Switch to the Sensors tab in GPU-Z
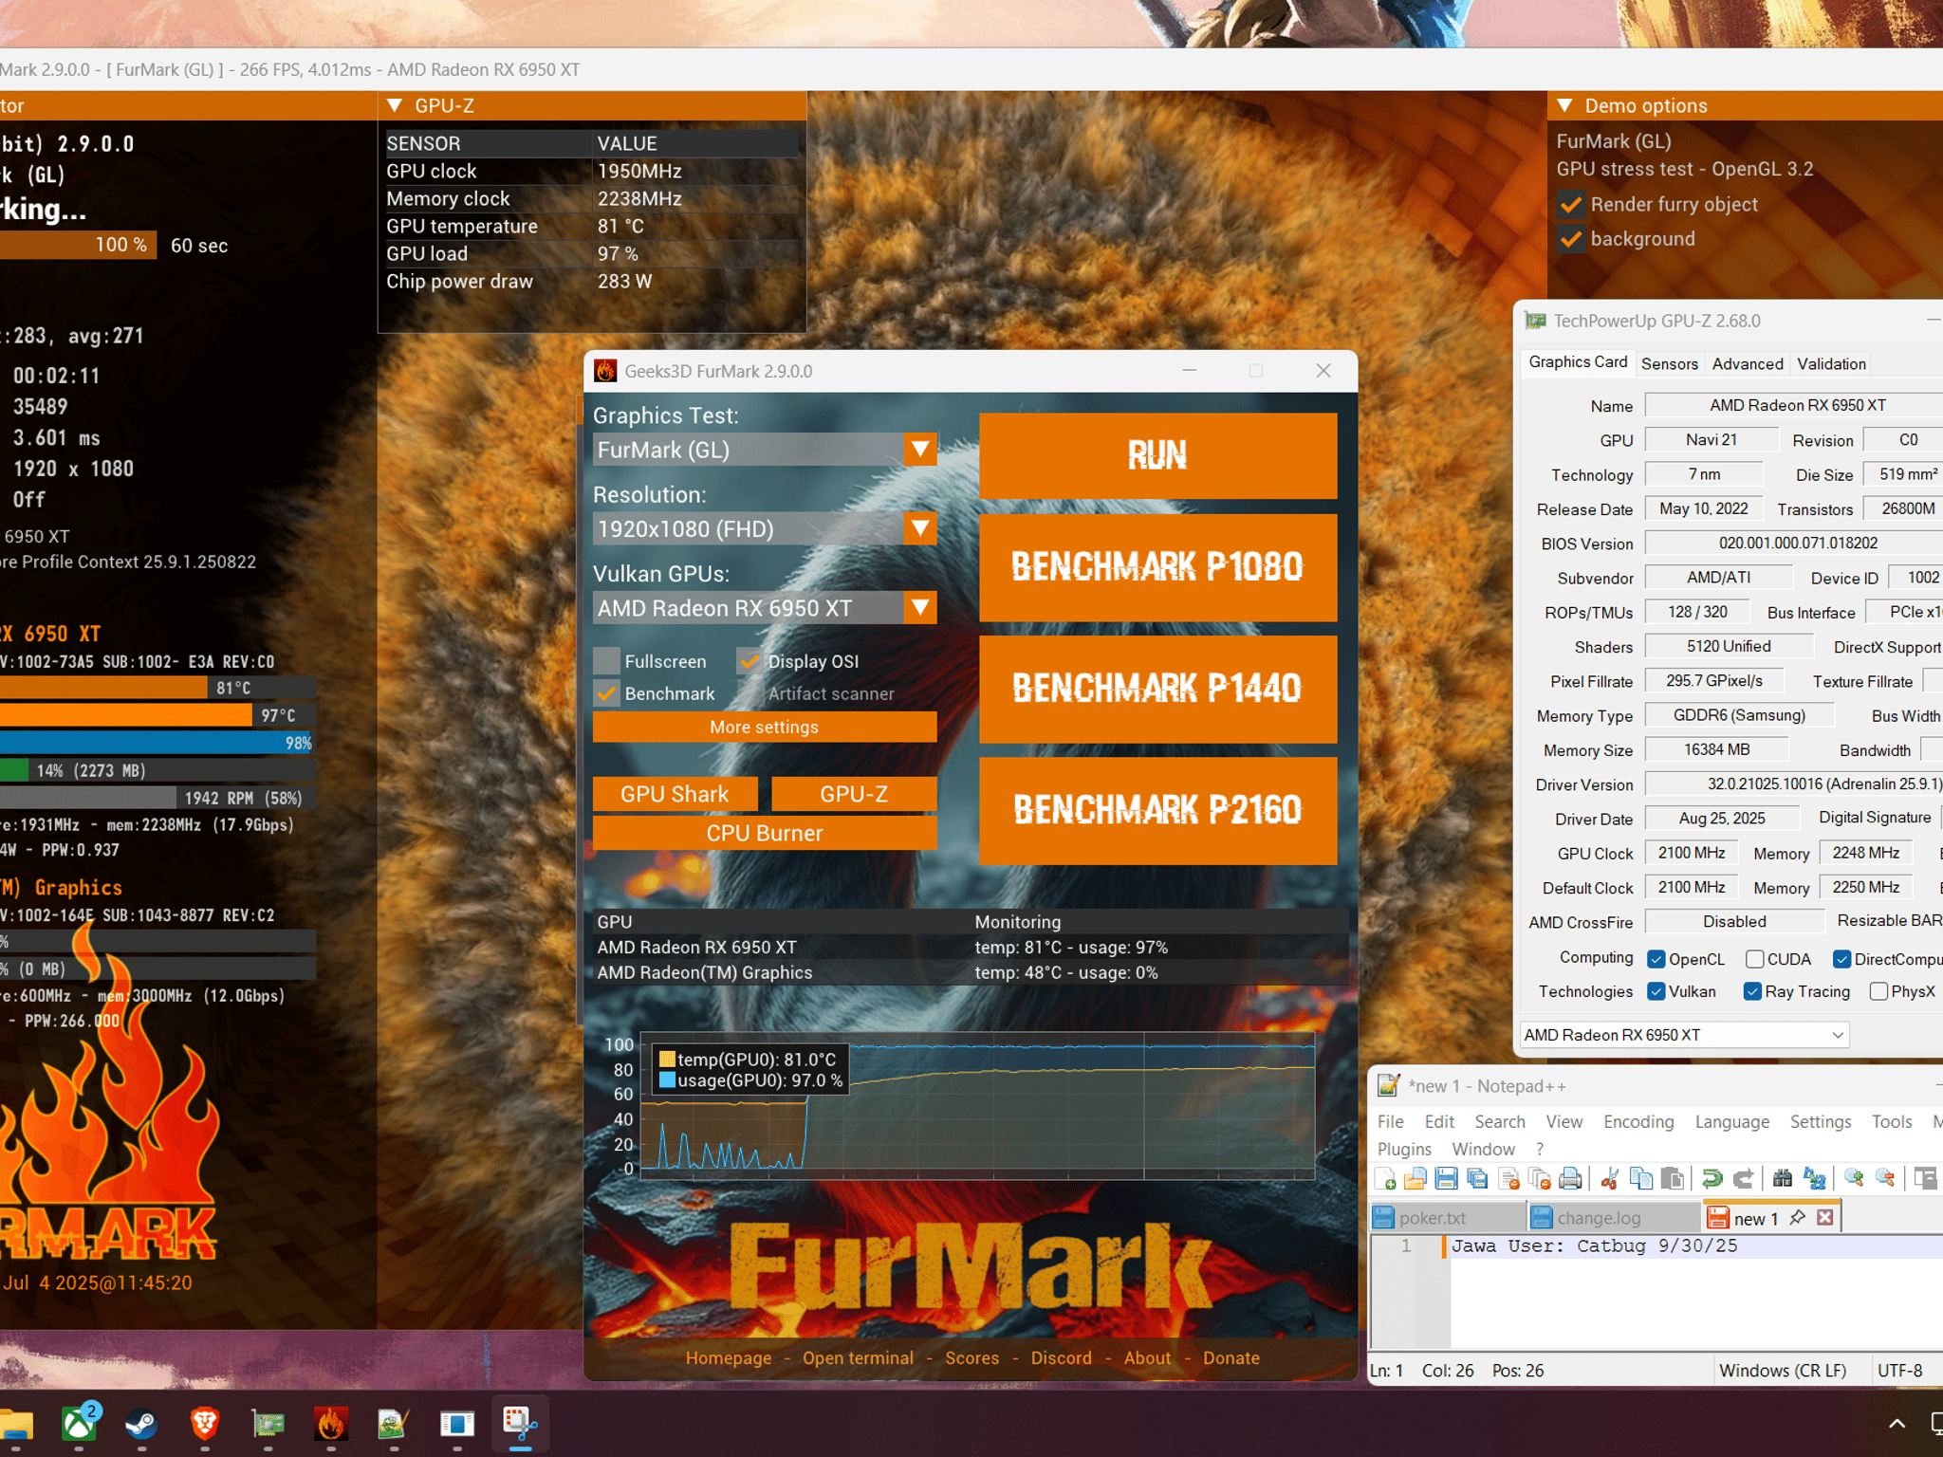The height and width of the screenshot is (1457, 1943). tap(1670, 364)
